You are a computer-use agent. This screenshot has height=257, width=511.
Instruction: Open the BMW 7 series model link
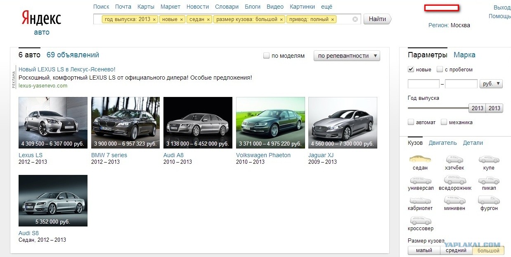click(109, 155)
